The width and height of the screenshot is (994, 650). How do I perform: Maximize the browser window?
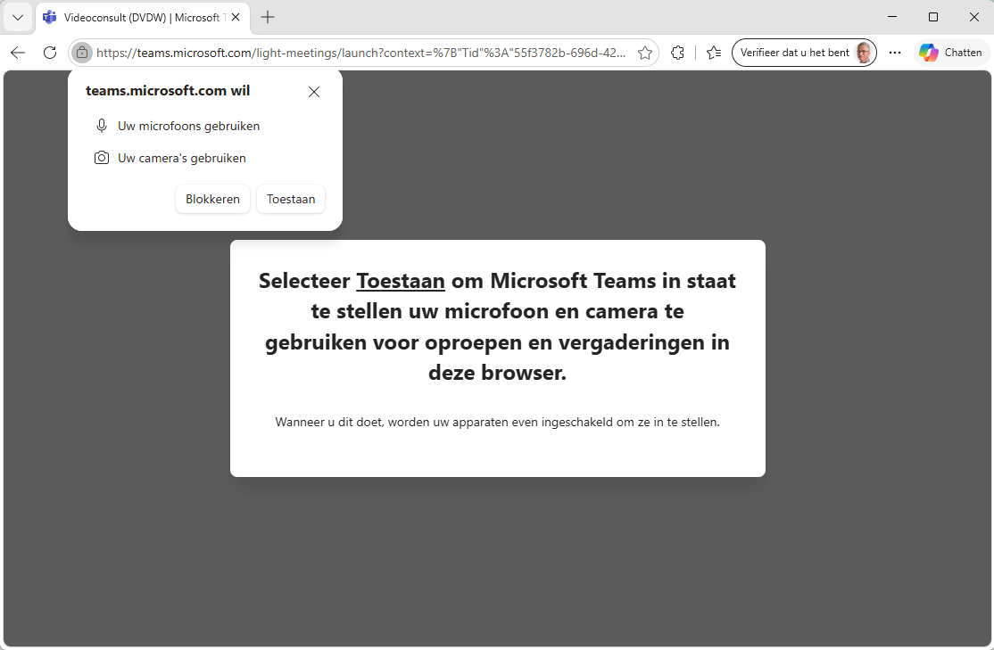pyautogui.click(x=933, y=17)
